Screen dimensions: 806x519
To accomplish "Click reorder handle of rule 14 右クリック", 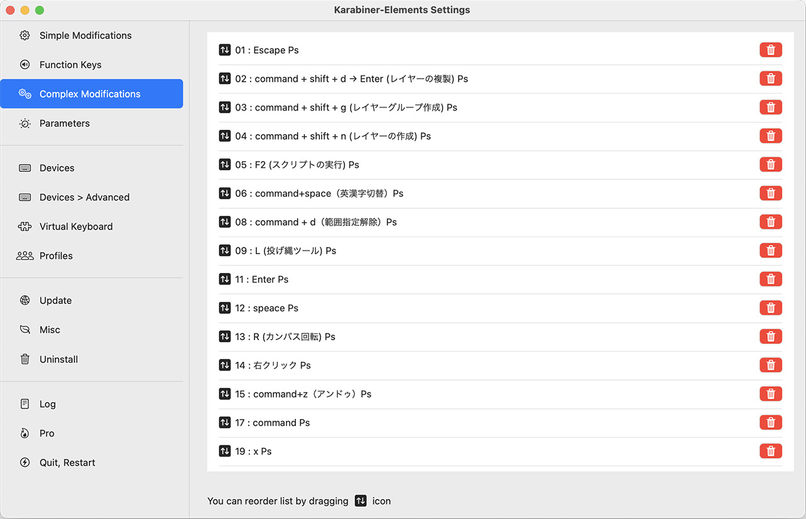I will [225, 365].
